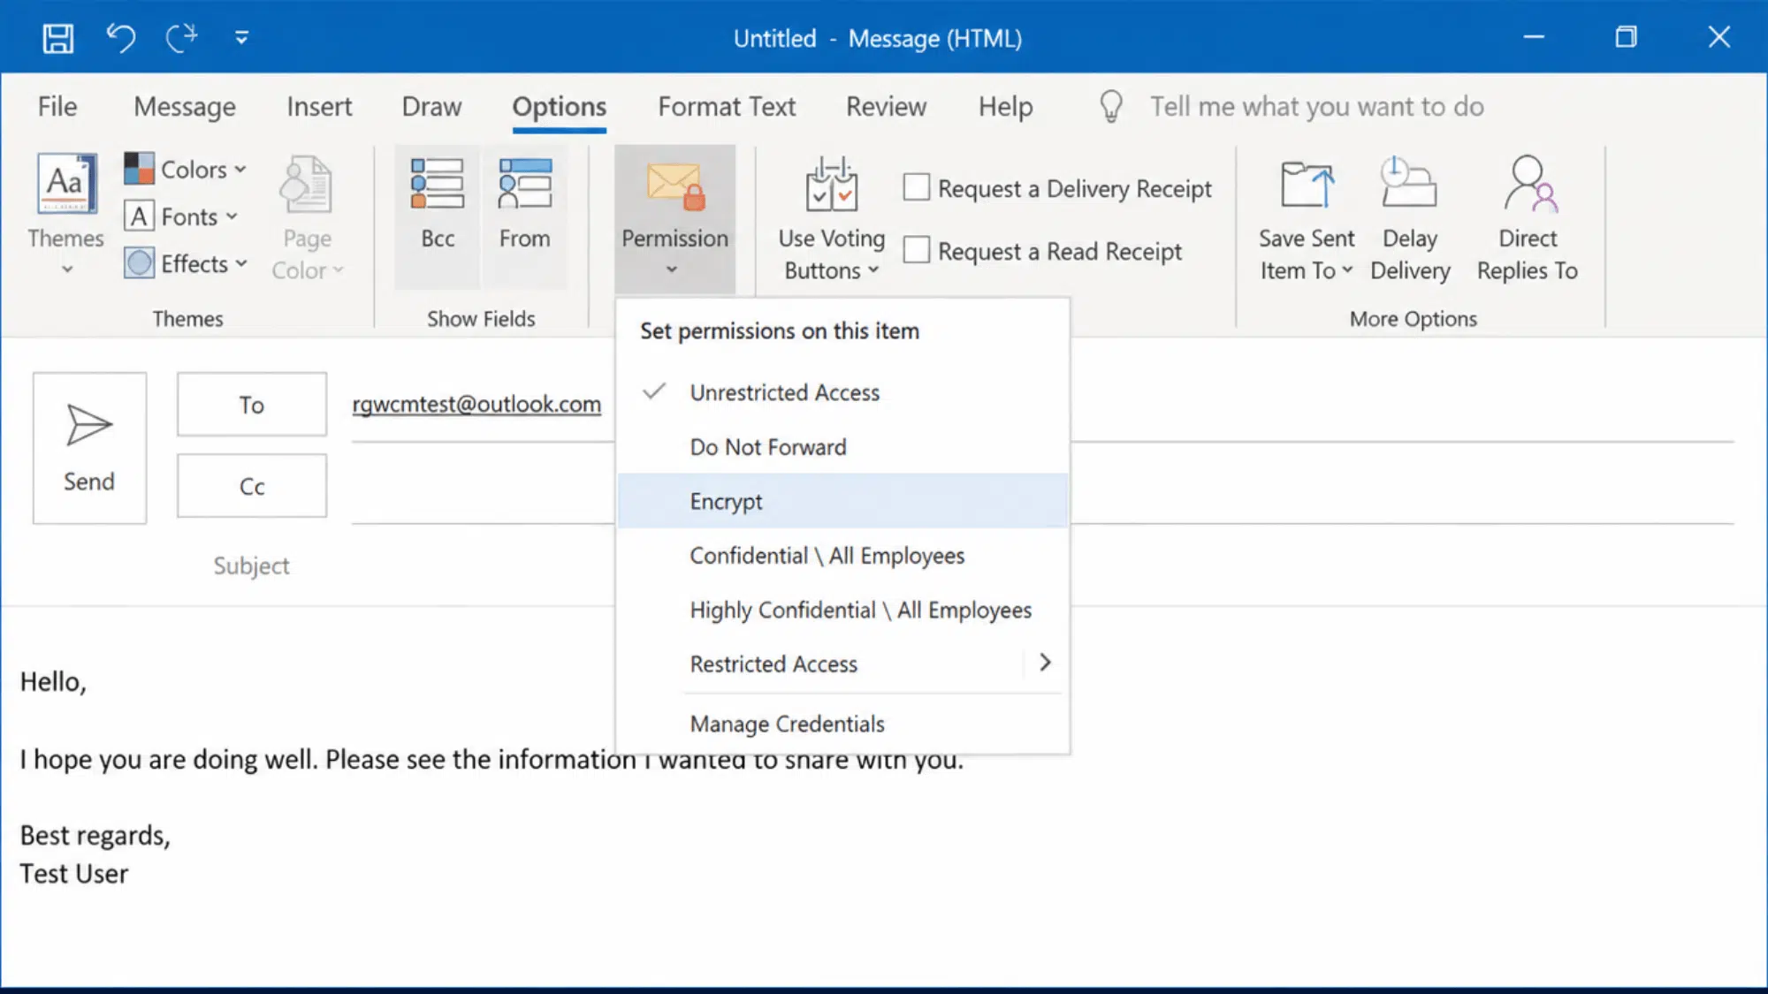Open Customize Quick Access Toolbar arrow
Image resolution: width=1768 pixels, height=994 pixels.
(x=241, y=38)
